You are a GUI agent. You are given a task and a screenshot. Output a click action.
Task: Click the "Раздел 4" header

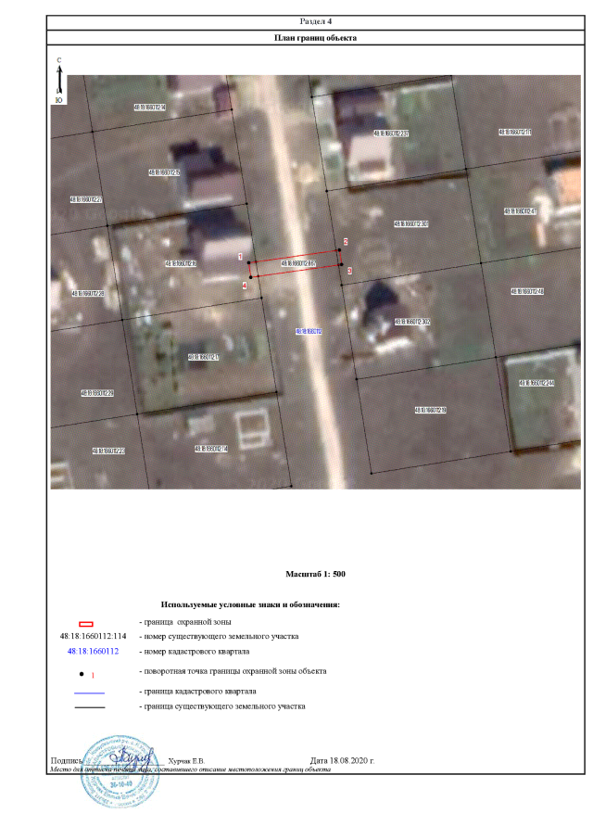tap(315, 20)
